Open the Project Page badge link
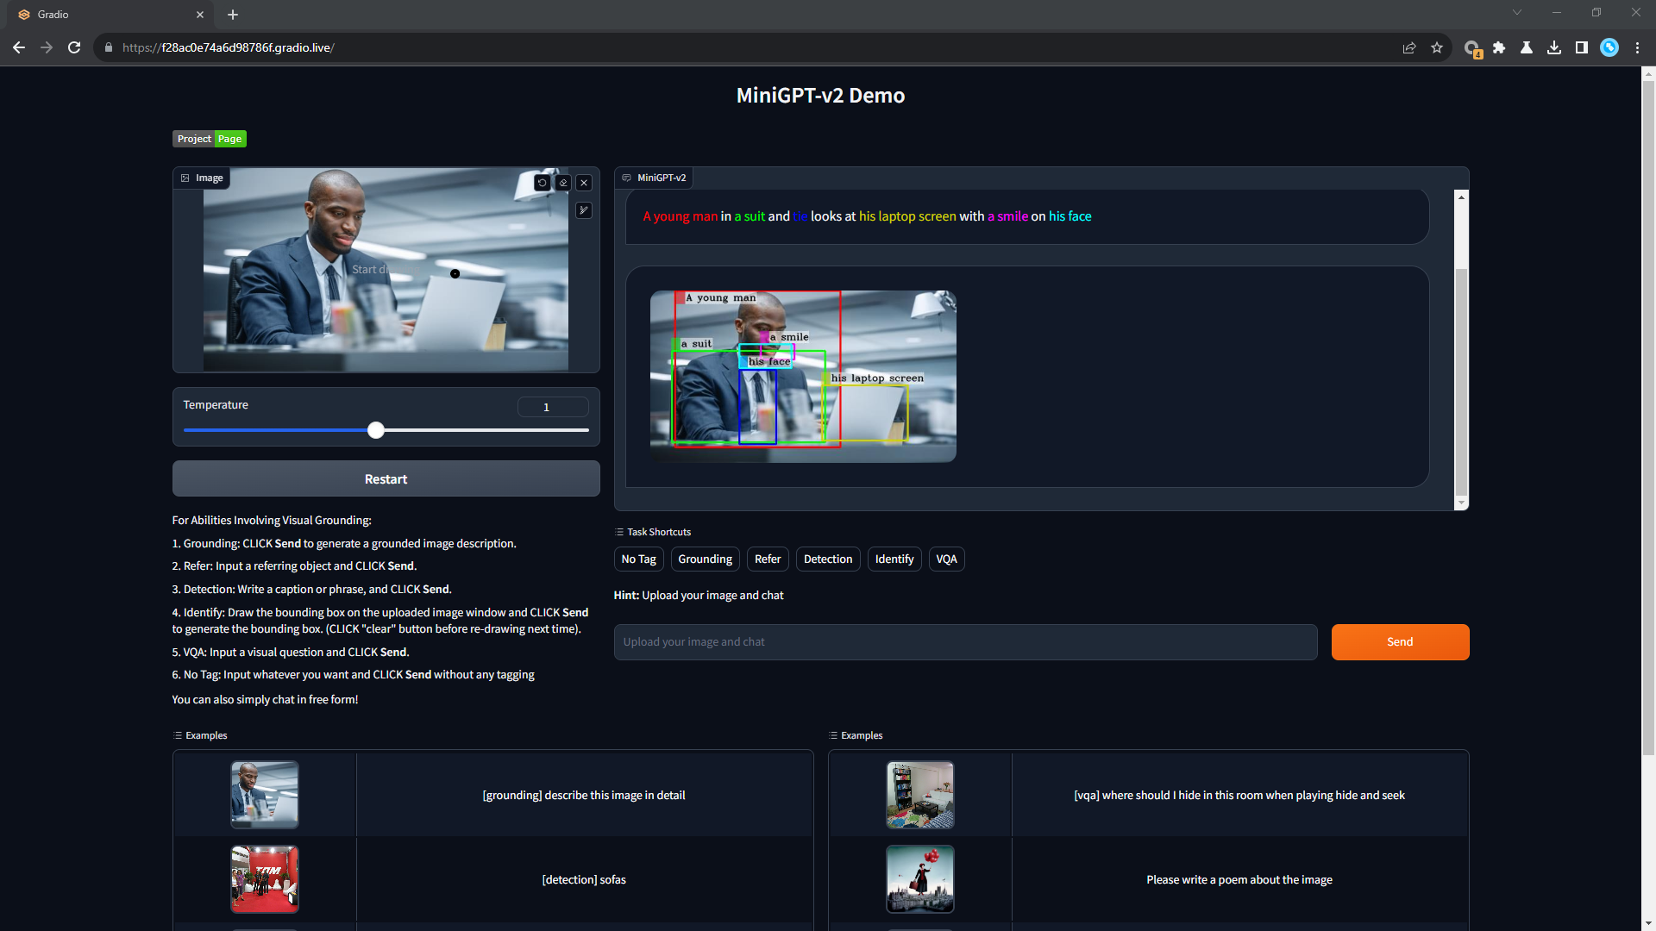This screenshot has height=931, width=1656. [x=210, y=139]
